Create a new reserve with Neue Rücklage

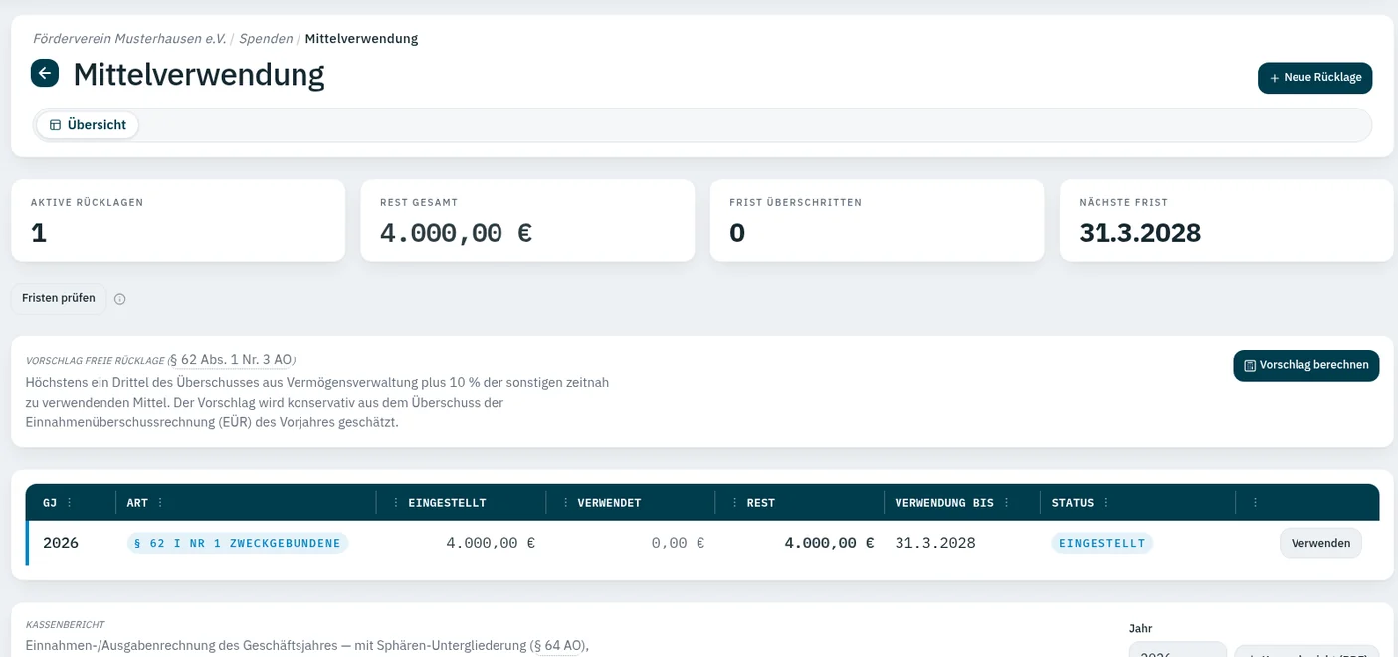(1314, 78)
